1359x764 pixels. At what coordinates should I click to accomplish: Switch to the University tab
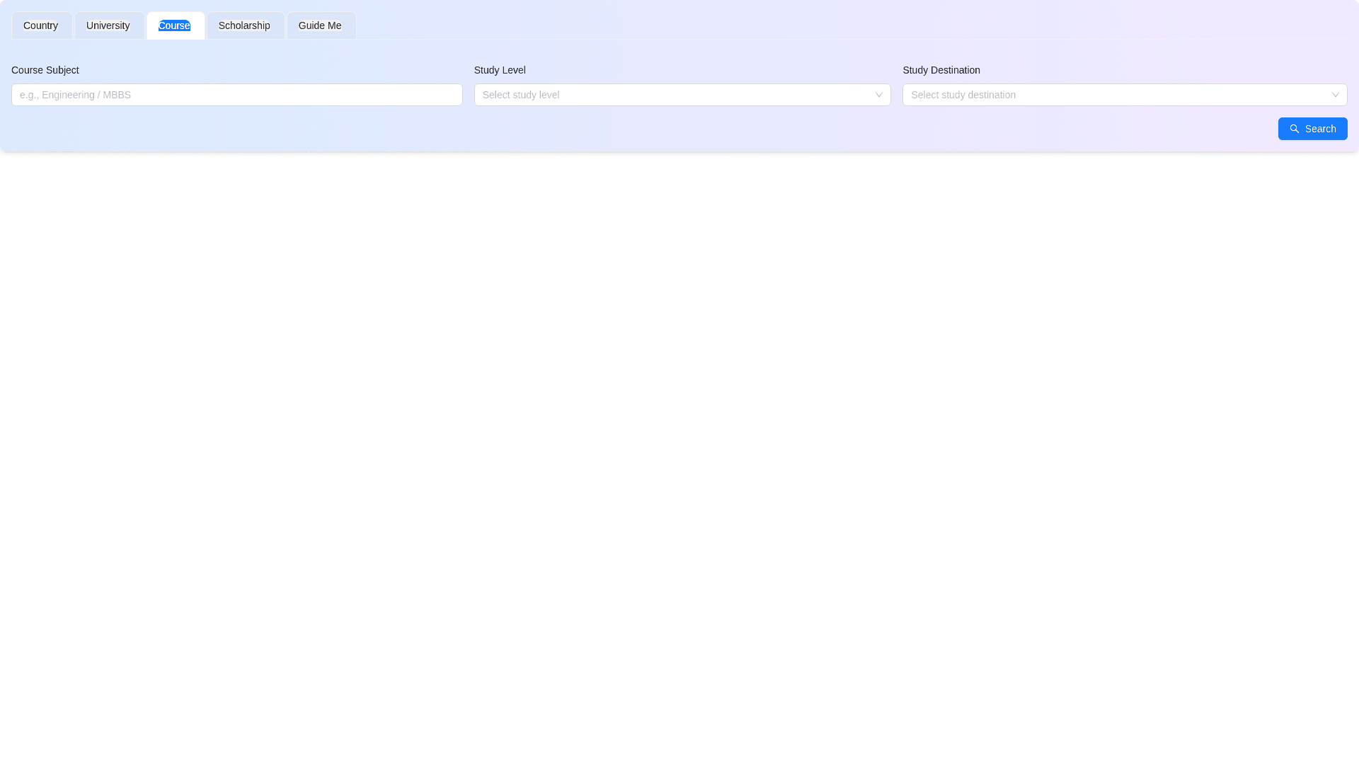click(x=108, y=25)
